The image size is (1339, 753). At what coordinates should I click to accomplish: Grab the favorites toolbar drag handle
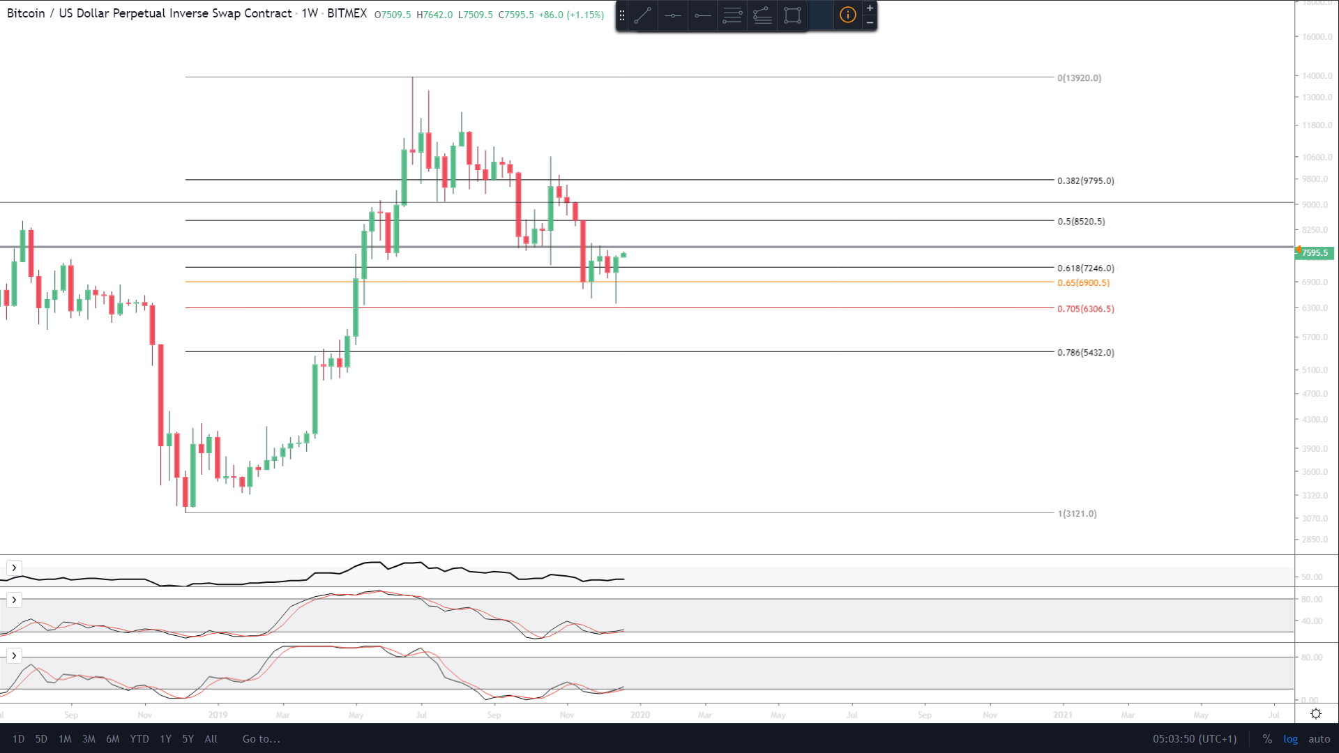[622, 15]
